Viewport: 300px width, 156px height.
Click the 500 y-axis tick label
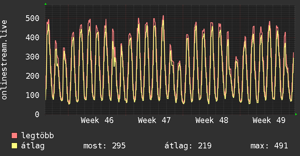[32, 18]
